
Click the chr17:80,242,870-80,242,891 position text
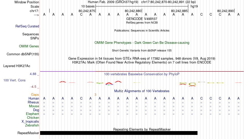[163, 2]
